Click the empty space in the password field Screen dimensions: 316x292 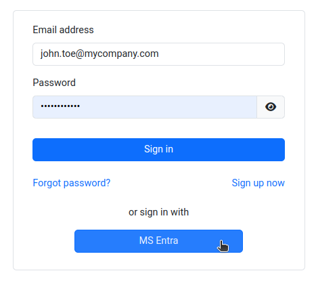click(x=168, y=107)
